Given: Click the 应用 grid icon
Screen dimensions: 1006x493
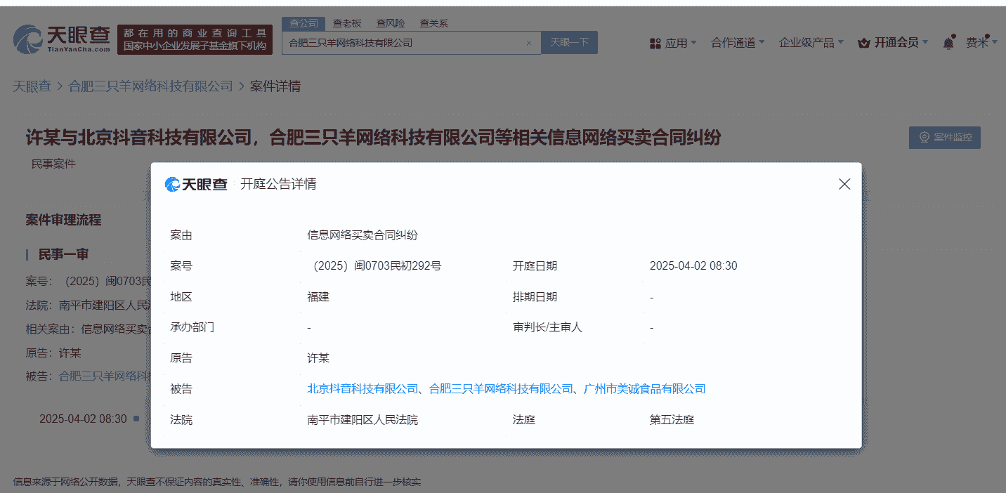Looking at the screenshot, I should (x=655, y=44).
